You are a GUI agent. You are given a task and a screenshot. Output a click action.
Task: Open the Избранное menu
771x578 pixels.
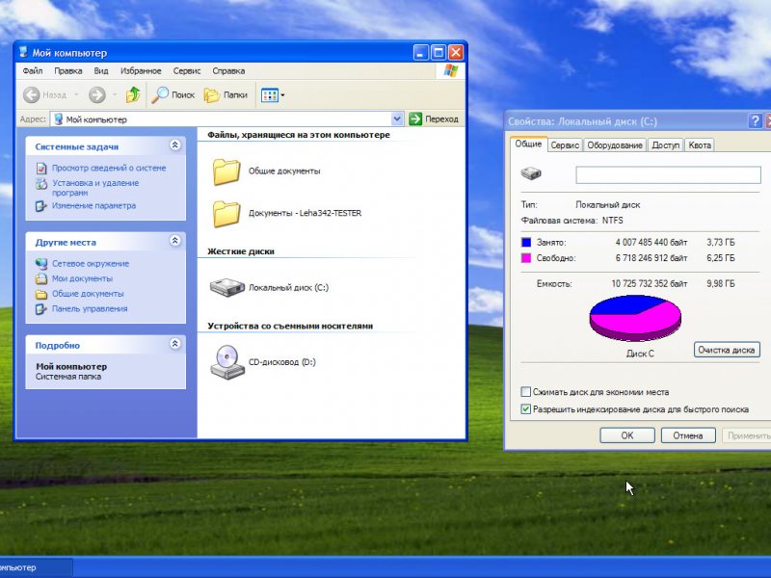[141, 70]
